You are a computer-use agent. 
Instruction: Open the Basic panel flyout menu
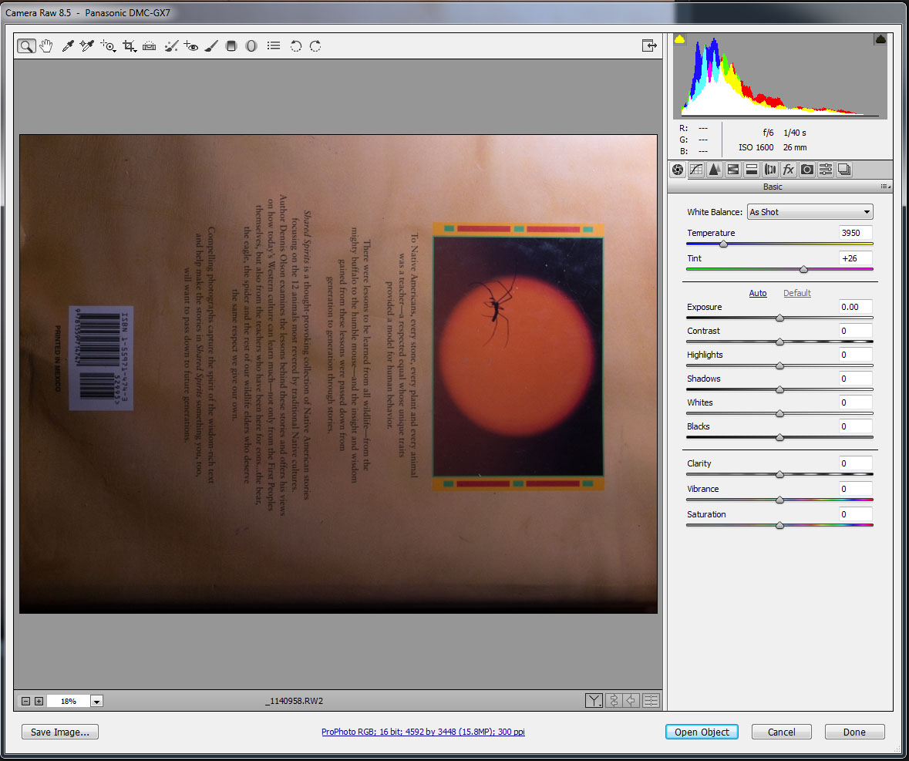pos(885,187)
